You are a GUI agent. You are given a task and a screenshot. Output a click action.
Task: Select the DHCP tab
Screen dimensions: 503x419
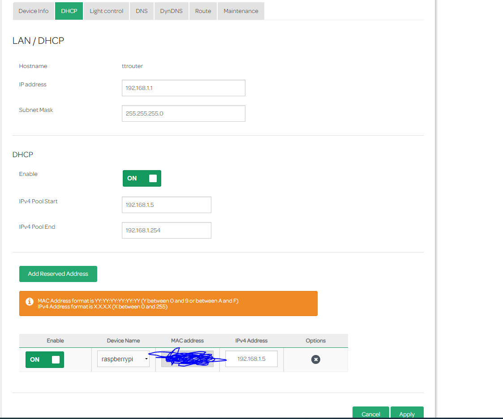(x=69, y=11)
